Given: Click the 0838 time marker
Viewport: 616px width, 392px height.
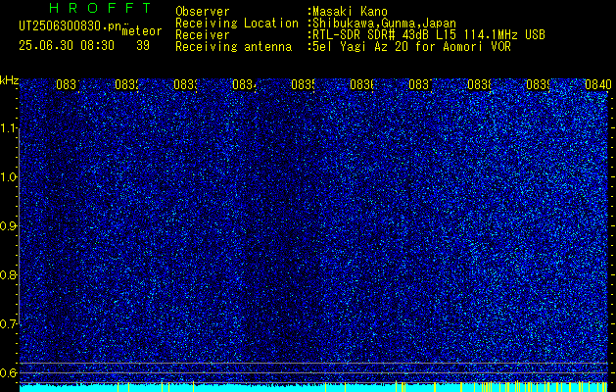Looking at the screenshot, I should coord(479,85).
